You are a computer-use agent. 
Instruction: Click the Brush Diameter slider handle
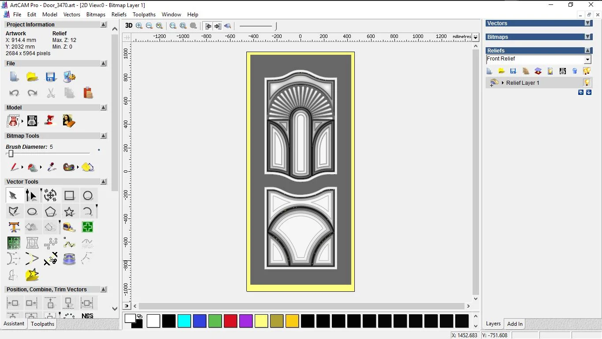click(x=11, y=154)
